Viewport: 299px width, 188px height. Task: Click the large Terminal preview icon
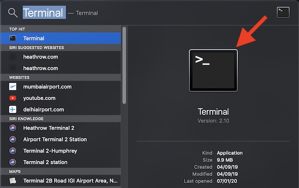coord(213,70)
